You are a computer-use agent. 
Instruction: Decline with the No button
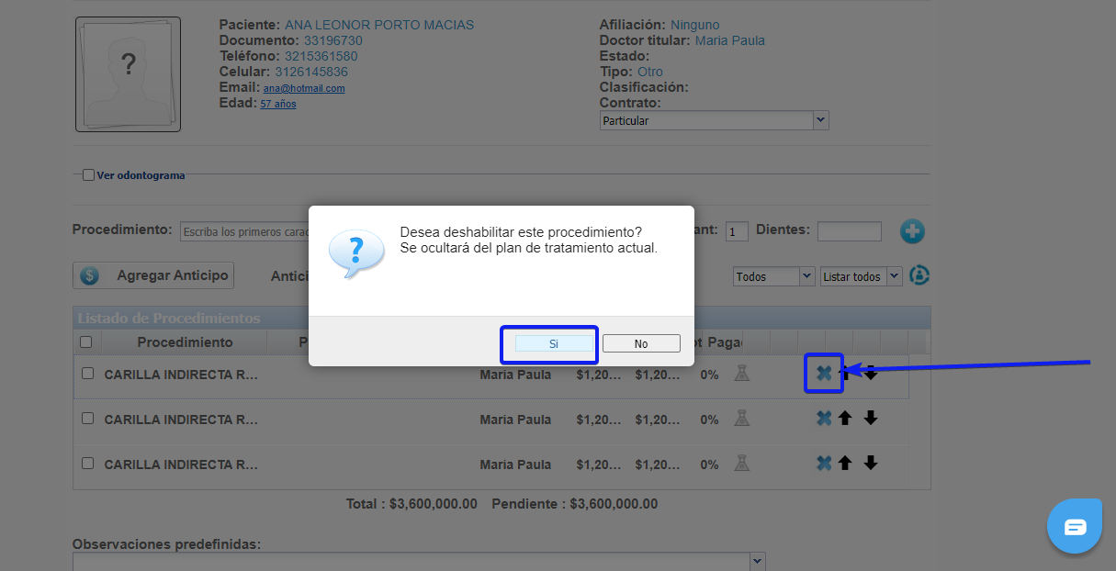tap(641, 343)
